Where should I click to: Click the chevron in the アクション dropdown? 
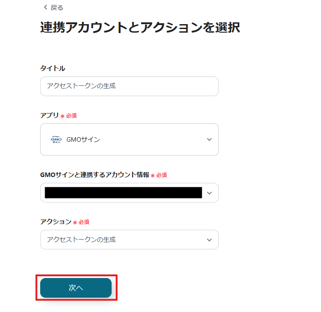(x=209, y=240)
